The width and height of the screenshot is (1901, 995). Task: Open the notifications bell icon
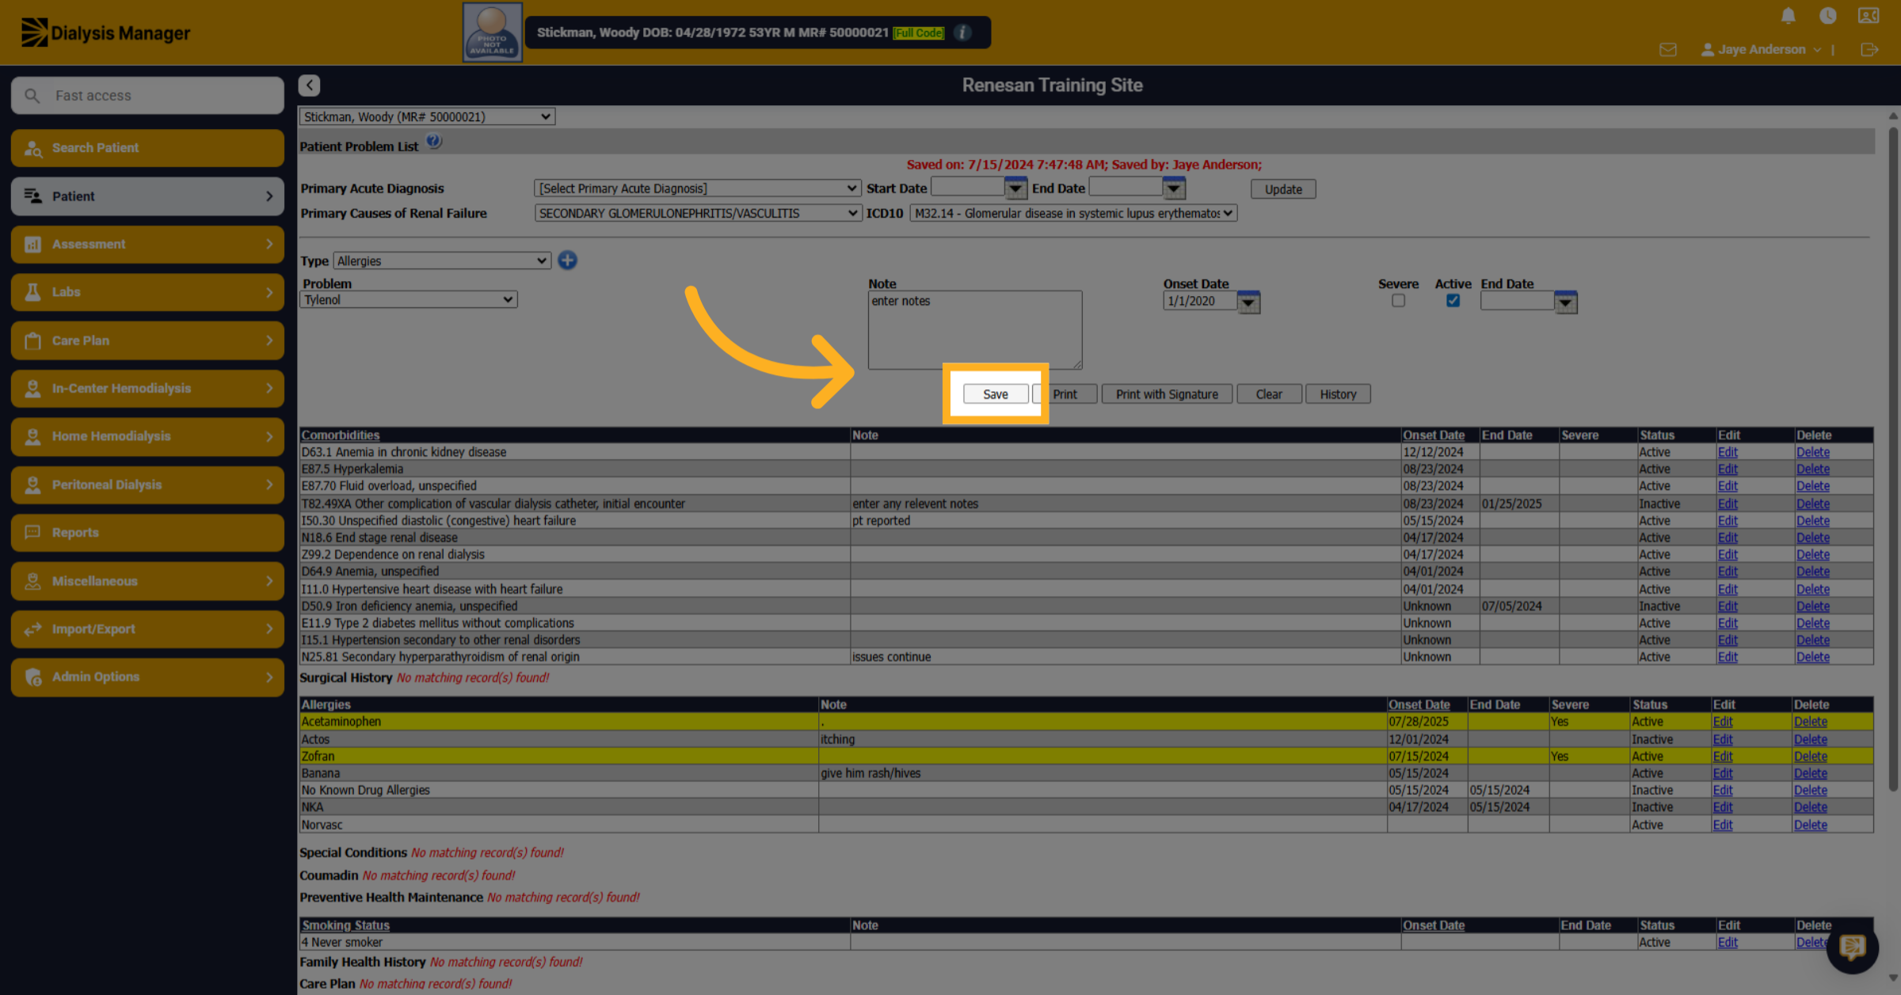(1788, 16)
